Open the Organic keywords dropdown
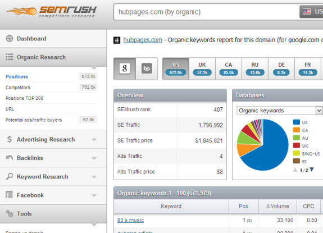The width and height of the screenshot is (323, 233). [280, 111]
